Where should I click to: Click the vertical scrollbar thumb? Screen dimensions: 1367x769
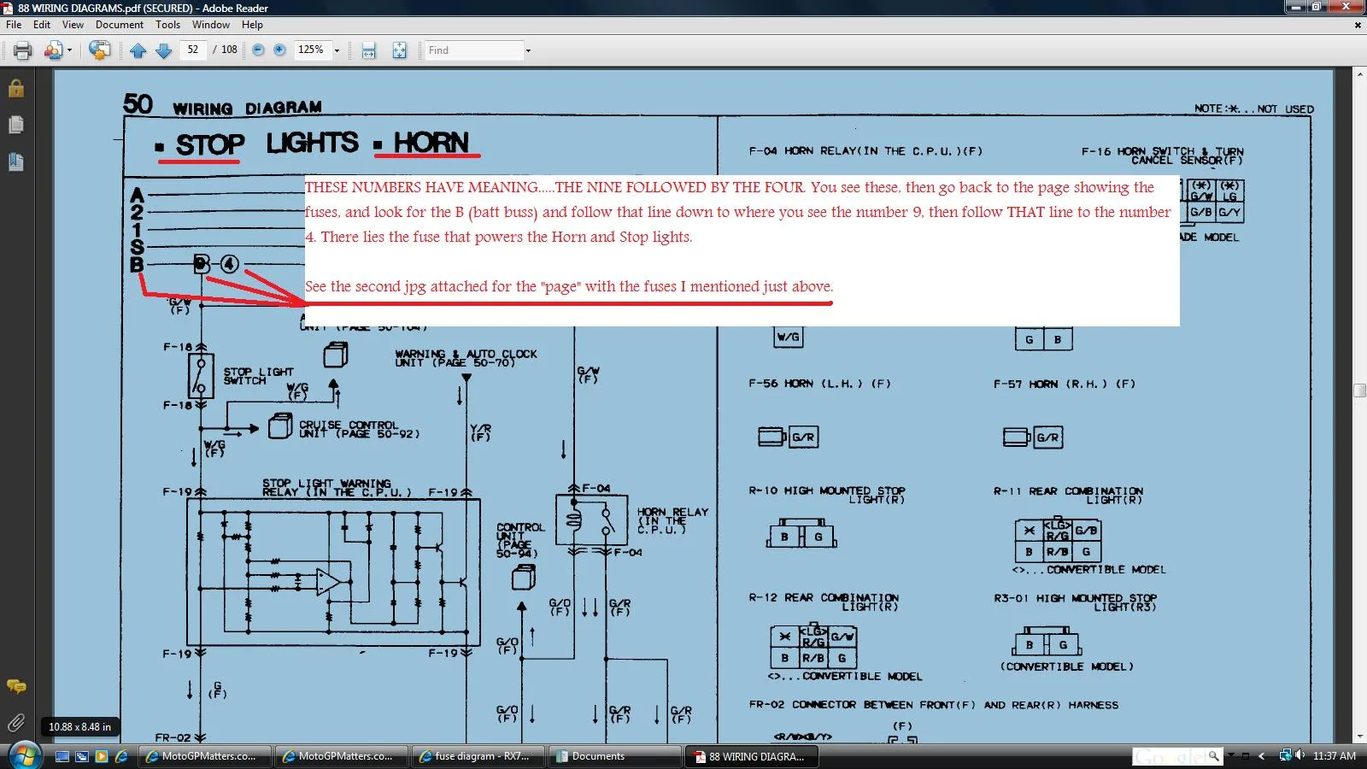tap(1359, 390)
